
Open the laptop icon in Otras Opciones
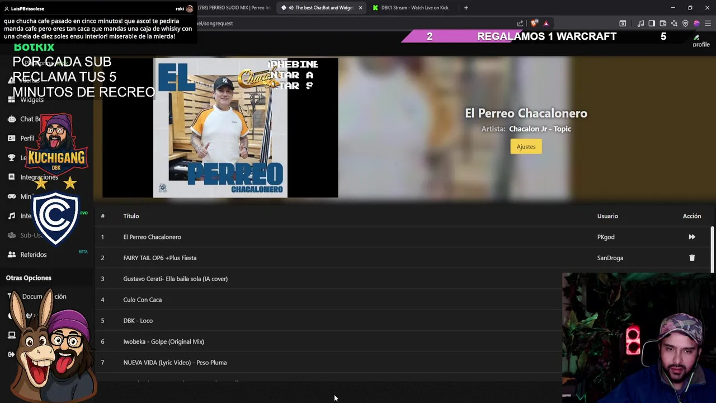coord(11,335)
